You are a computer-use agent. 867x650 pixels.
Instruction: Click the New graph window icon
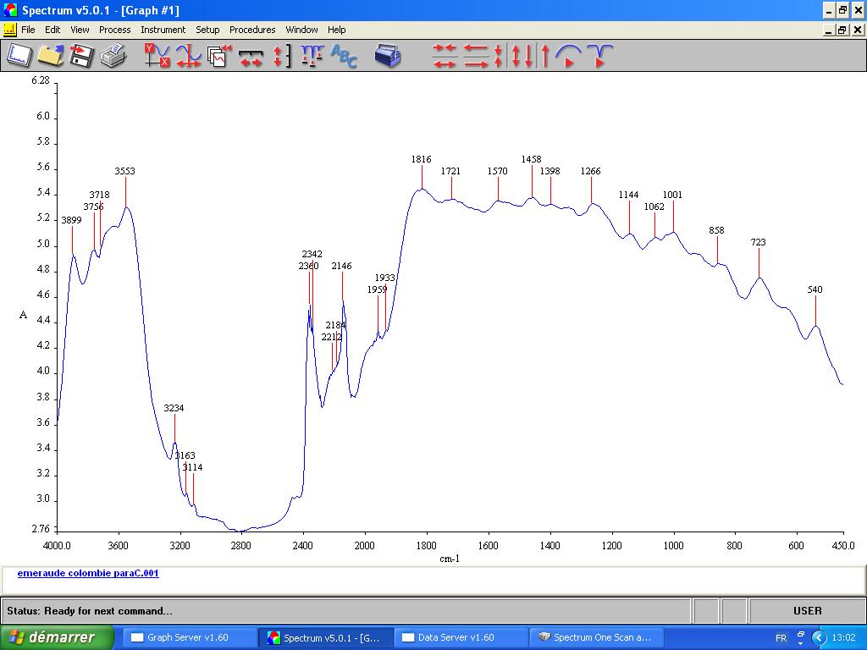[19, 56]
